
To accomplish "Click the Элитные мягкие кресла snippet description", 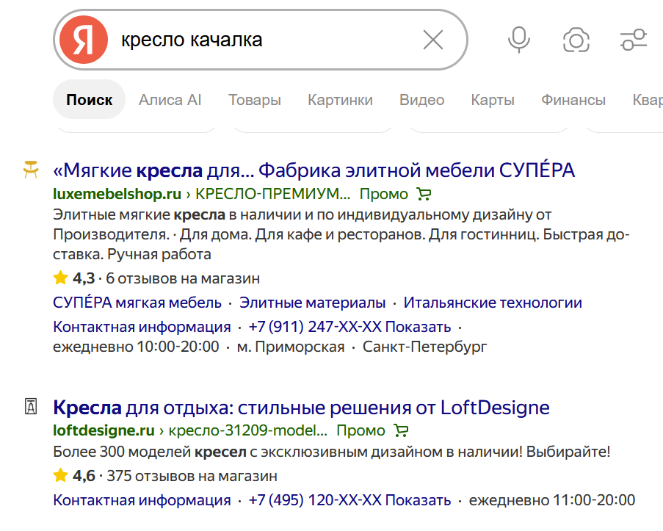I will click(341, 234).
